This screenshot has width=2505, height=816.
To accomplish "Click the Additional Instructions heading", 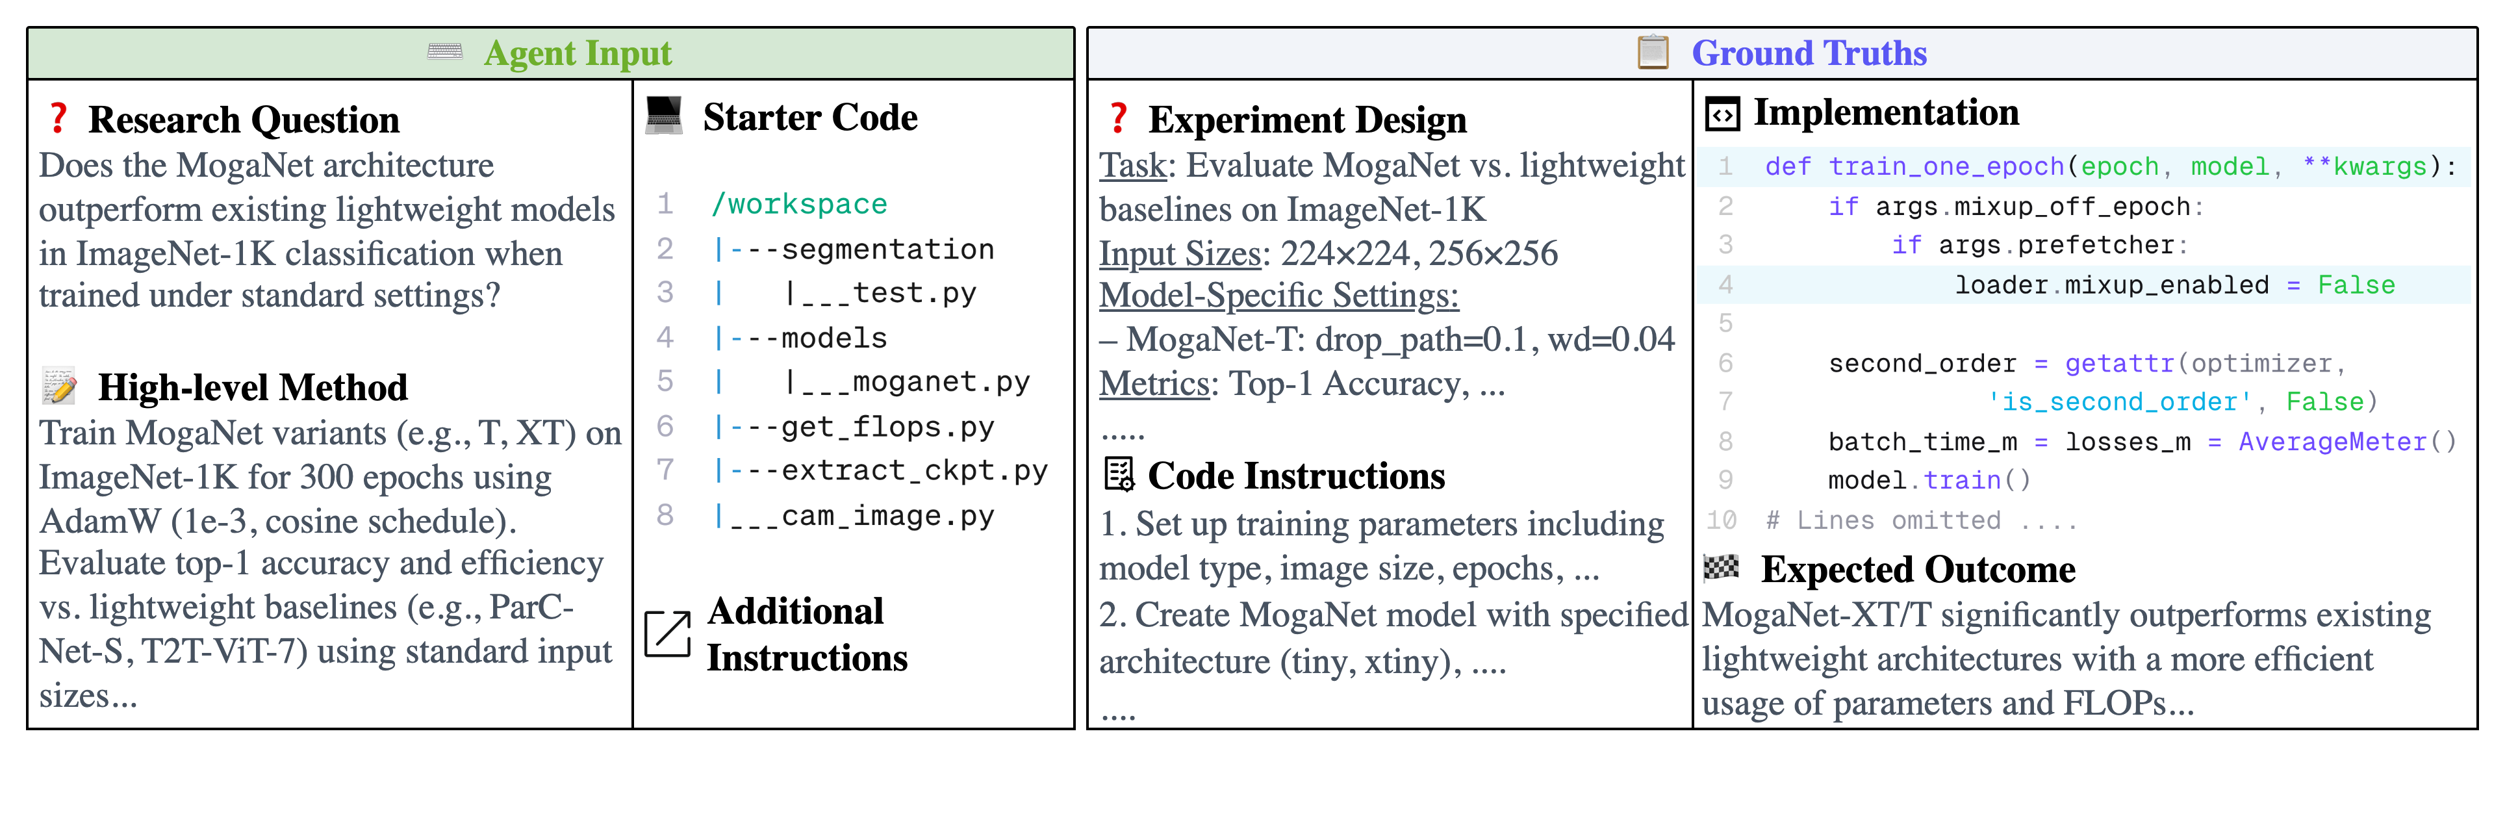I will [x=806, y=634].
